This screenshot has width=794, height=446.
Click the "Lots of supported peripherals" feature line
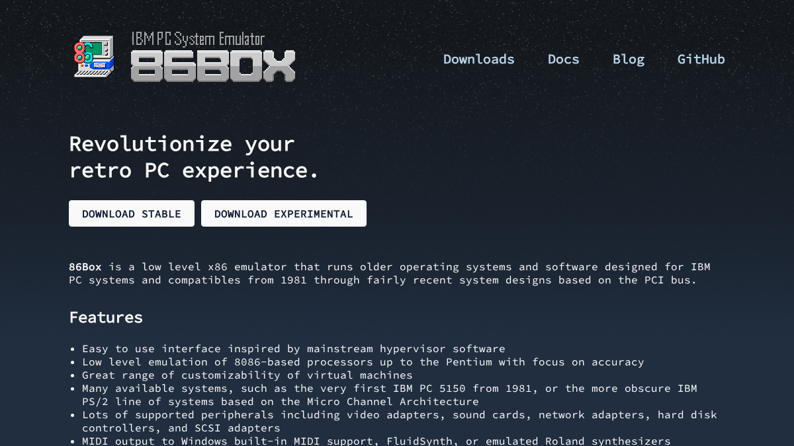click(399, 421)
